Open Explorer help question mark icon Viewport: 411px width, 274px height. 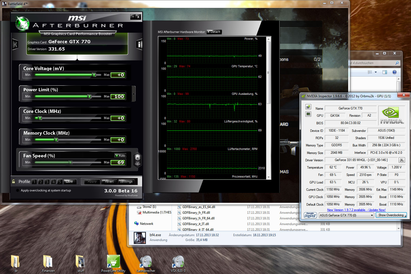tap(395, 72)
